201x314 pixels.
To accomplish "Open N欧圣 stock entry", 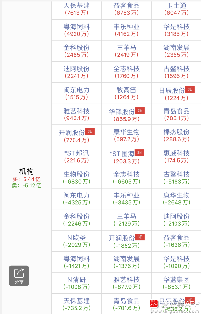I will coord(76,241).
